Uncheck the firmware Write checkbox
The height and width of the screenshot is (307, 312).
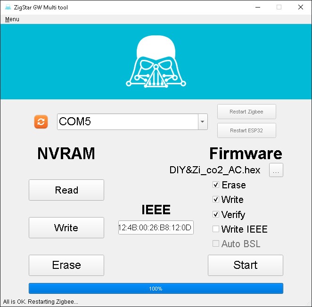(x=216, y=200)
